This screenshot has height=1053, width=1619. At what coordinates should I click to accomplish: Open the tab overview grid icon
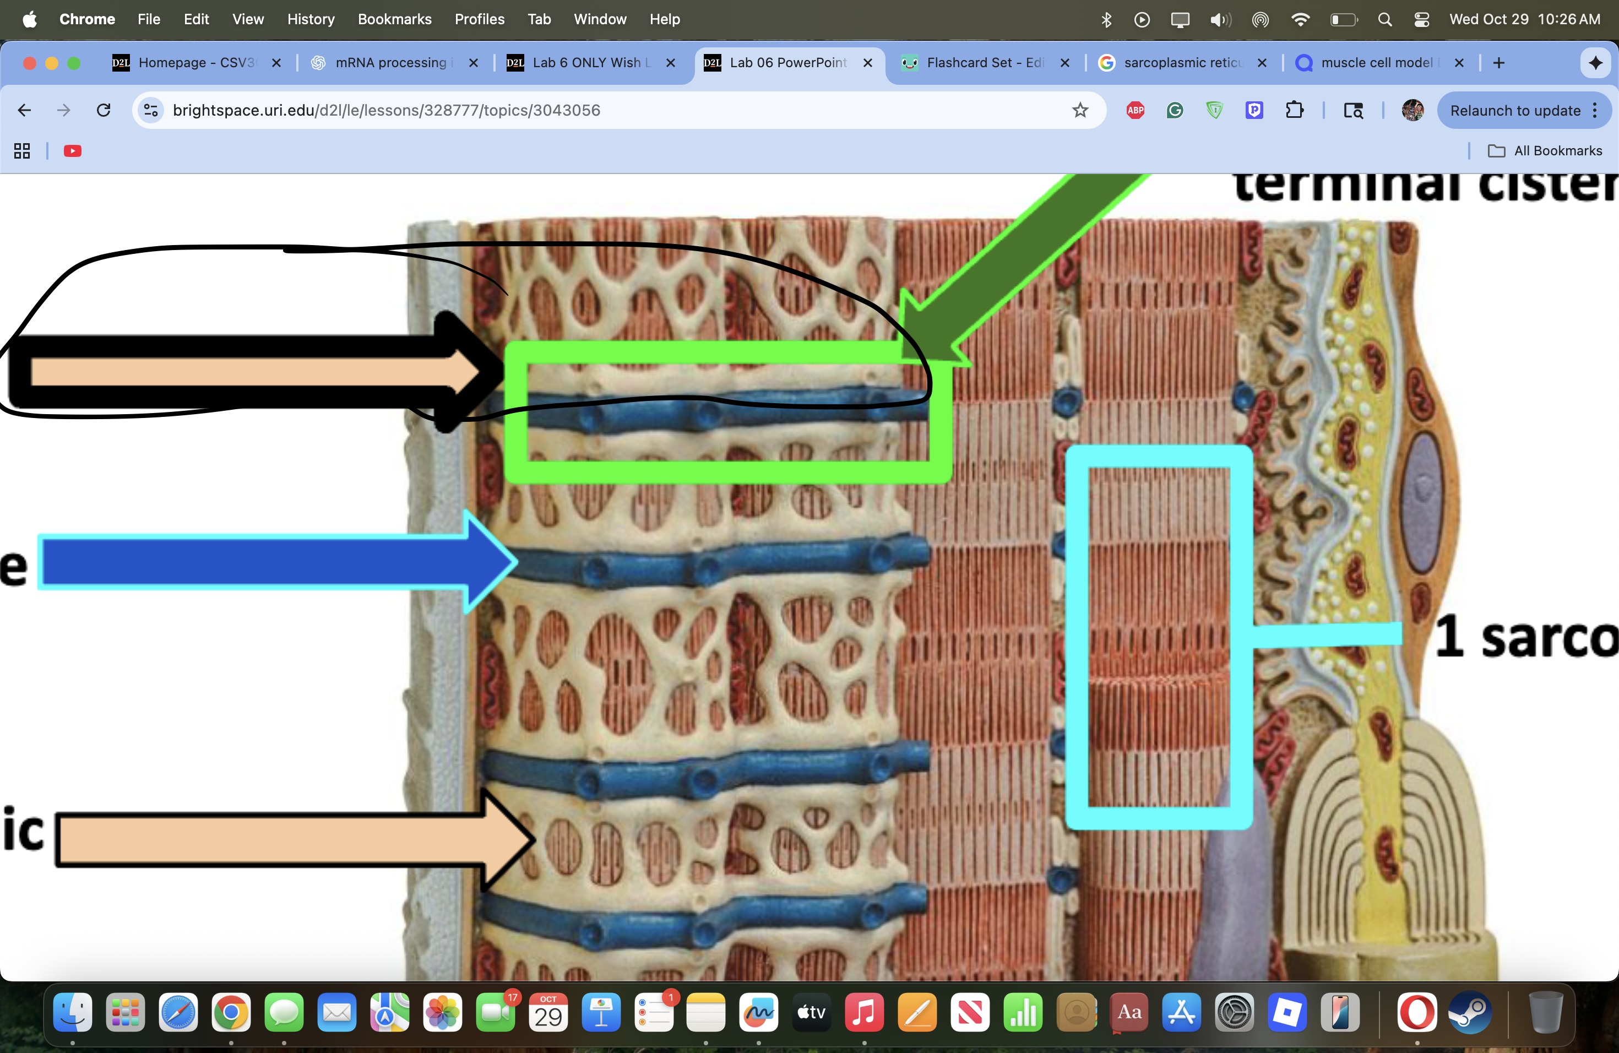click(x=21, y=151)
